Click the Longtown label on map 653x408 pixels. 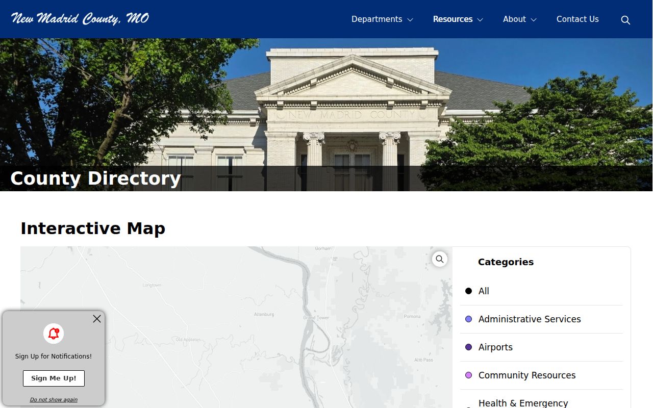pos(152,285)
